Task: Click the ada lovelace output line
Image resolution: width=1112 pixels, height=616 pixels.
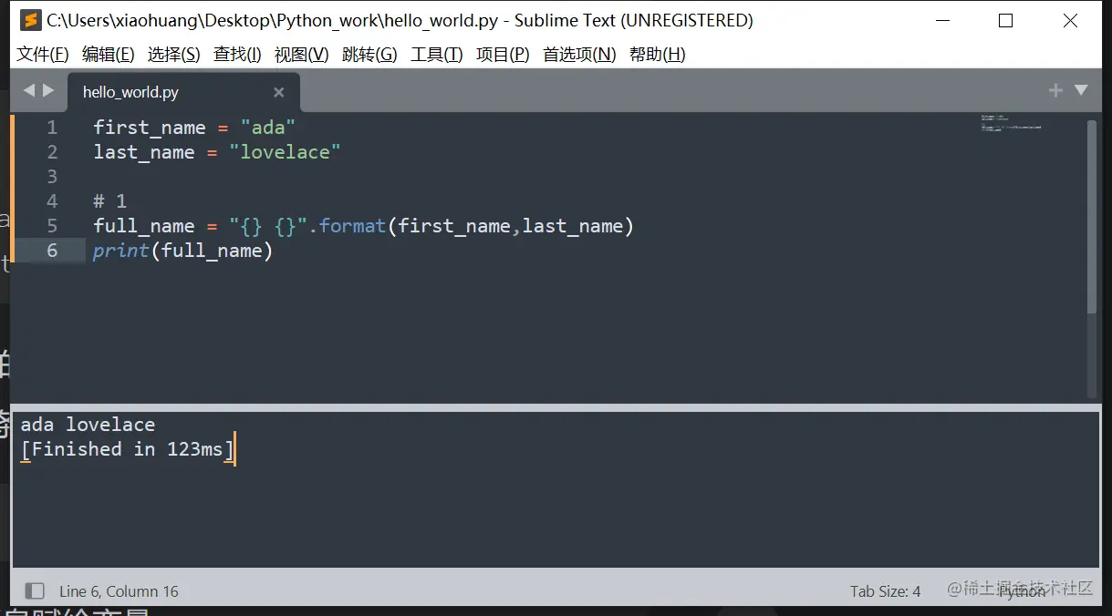Action: pos(88,425)
